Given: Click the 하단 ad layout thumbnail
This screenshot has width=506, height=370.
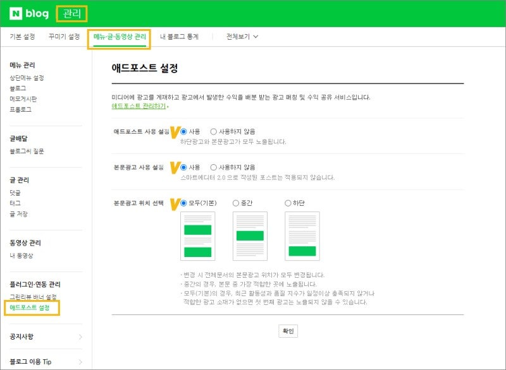Looking at the screenshot, I should [302, 236].
